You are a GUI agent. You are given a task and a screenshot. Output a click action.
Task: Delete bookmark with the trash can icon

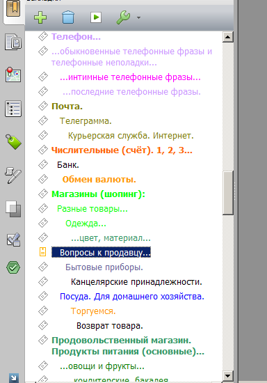pyautogui.click(x=68, y=17)
